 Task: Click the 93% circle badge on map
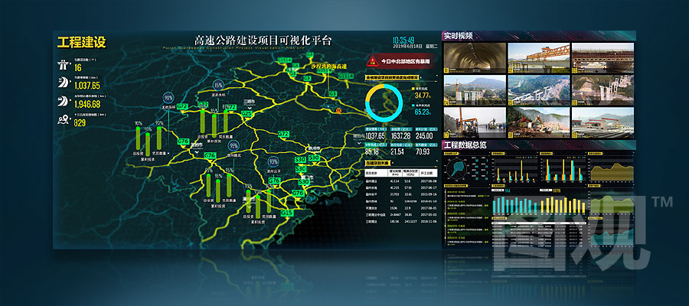pos(274,161)
